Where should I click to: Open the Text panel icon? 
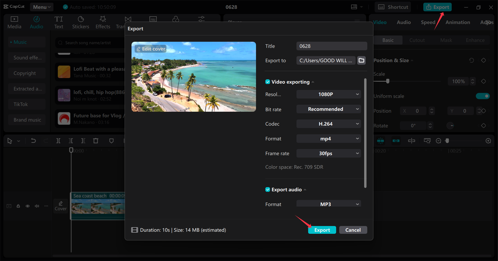[x=59, y=19]
